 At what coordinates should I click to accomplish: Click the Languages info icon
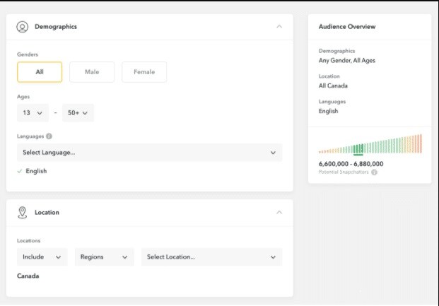click(x=49, y=136)
